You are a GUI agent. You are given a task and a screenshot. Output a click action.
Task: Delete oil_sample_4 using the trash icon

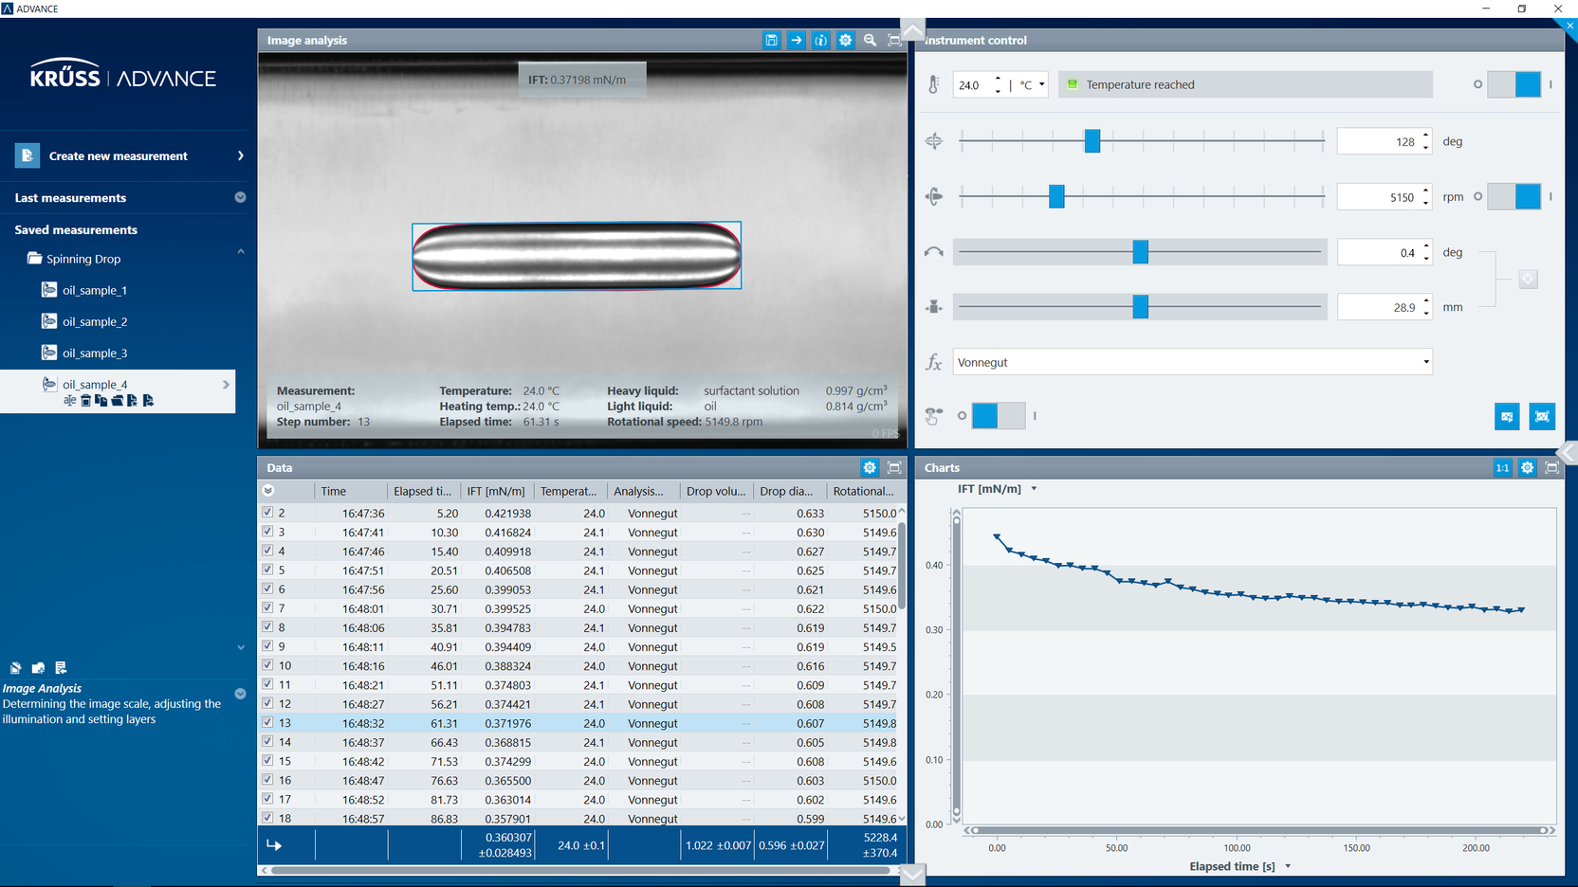coord(85,401)
